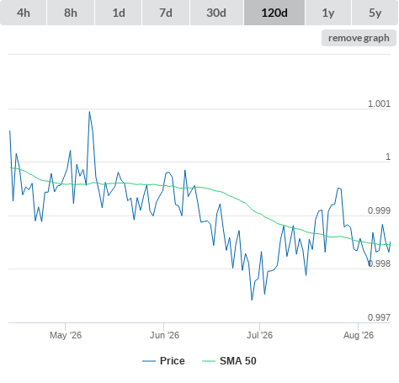Click the active 120d range tab
The height and width of the screenshot is (383, 399).
click(274, 13)
